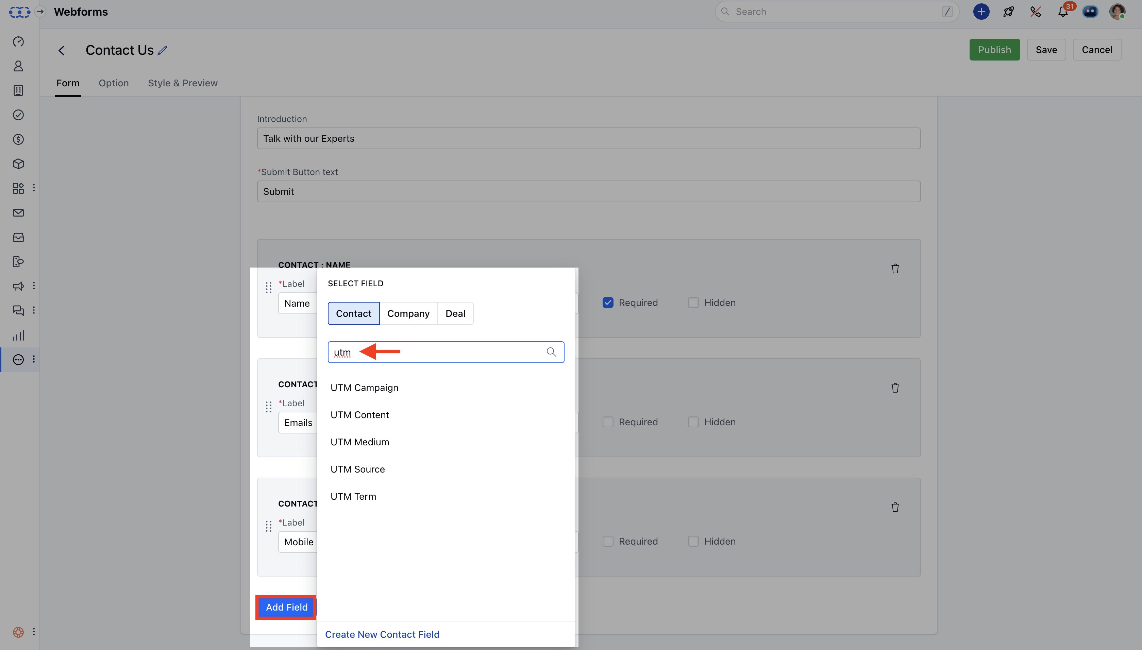Click the blue plus quick-add icon
Viewport: 1142px width, 650px height.
pyautogui.click(x=981, y=12)
